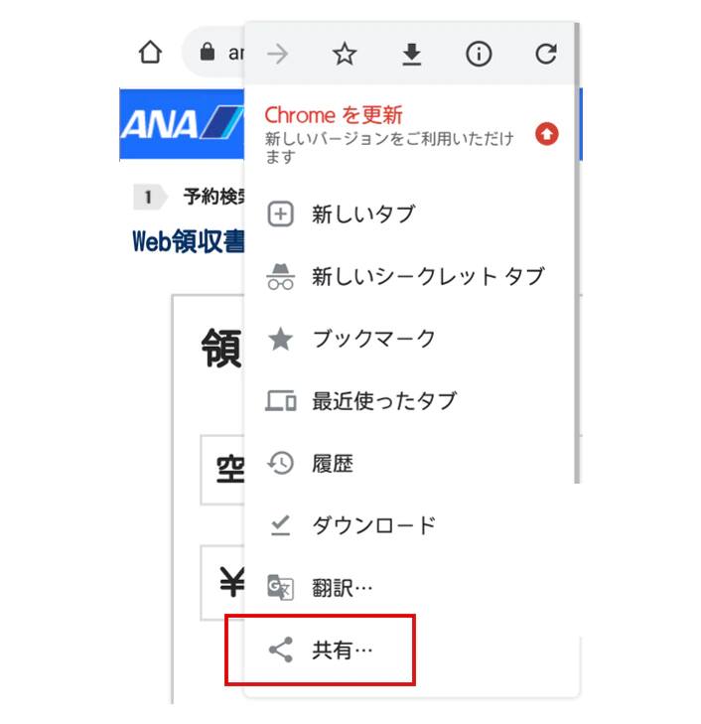Tap the padlock icon in address bar
701x724 pixels.
pos(208,52)
